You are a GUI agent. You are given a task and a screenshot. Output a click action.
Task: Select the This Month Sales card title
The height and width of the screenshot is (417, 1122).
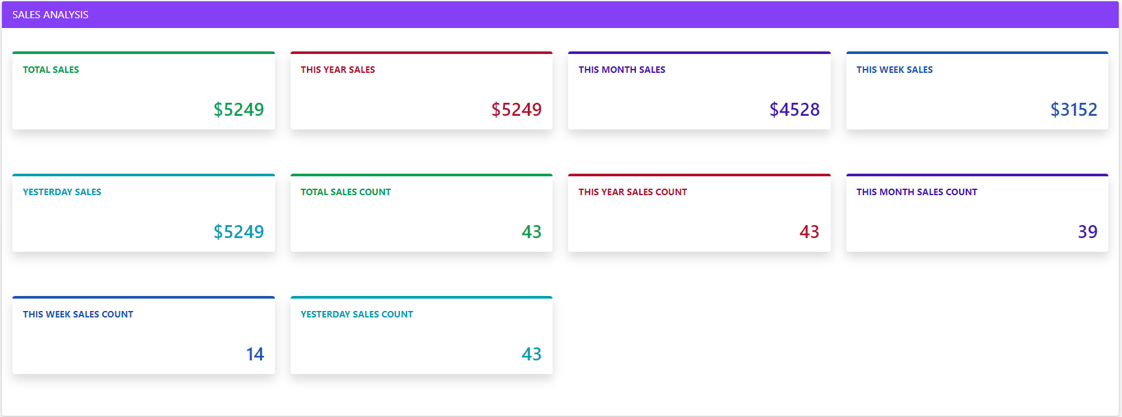pyautogui.click(x=622, y=70)
